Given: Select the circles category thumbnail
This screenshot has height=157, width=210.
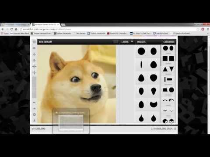Looking at the screenshot, I should tap(168, 48).
